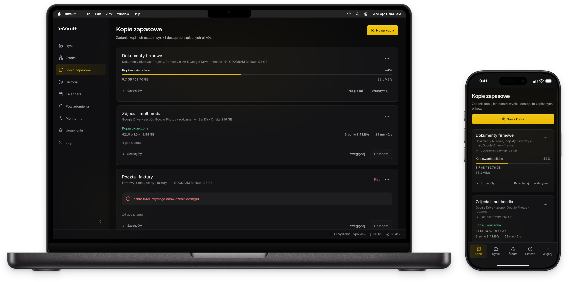
Task: Click Przeglądaj for Zdjęcia i multimedia on laptop
Action: point(357,154)
